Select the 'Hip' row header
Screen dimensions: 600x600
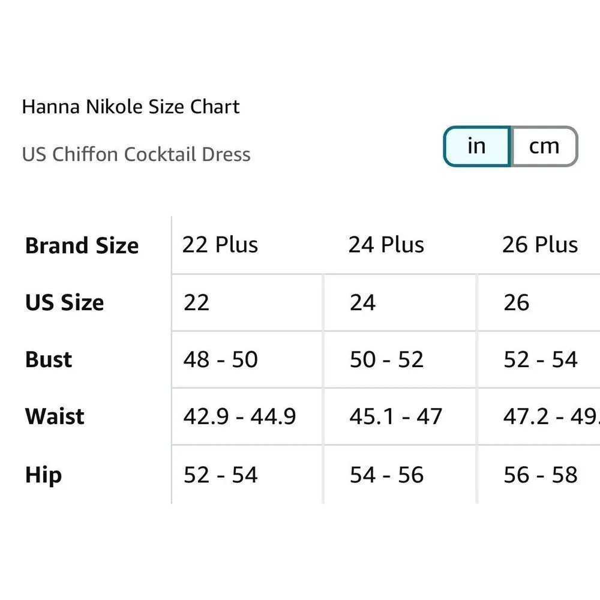43,475
